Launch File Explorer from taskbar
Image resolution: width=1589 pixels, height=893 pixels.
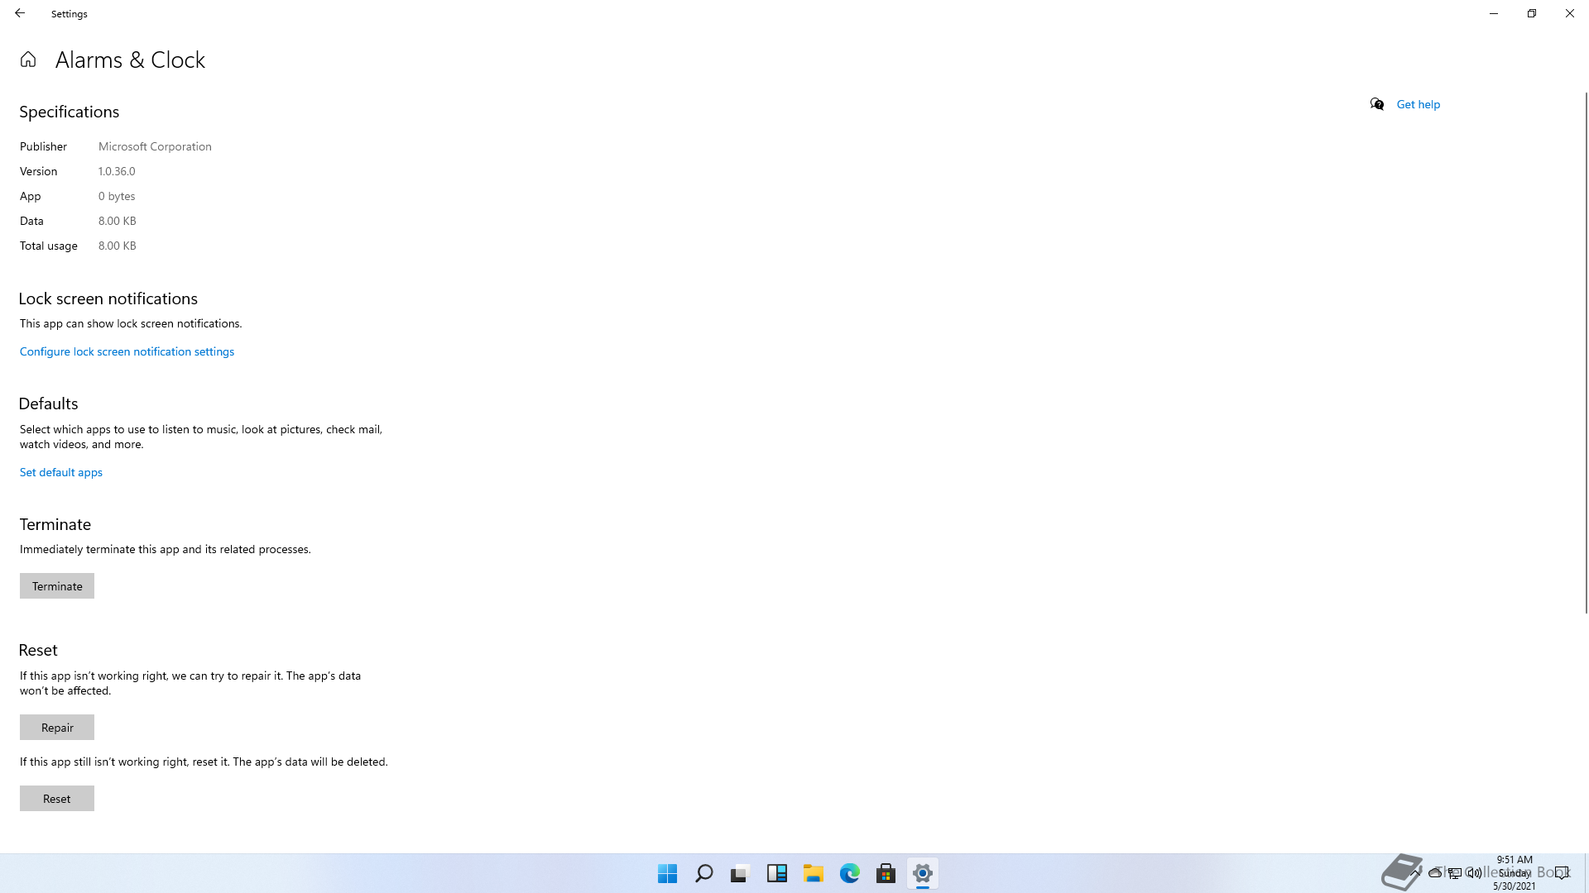tap(814, 873)
